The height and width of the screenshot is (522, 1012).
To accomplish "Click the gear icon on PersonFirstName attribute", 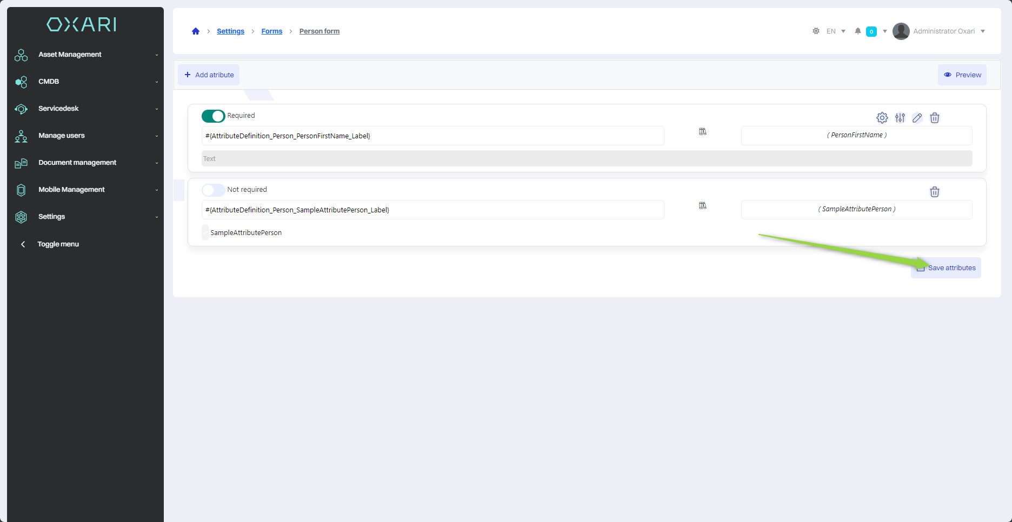I will point(882,118).
